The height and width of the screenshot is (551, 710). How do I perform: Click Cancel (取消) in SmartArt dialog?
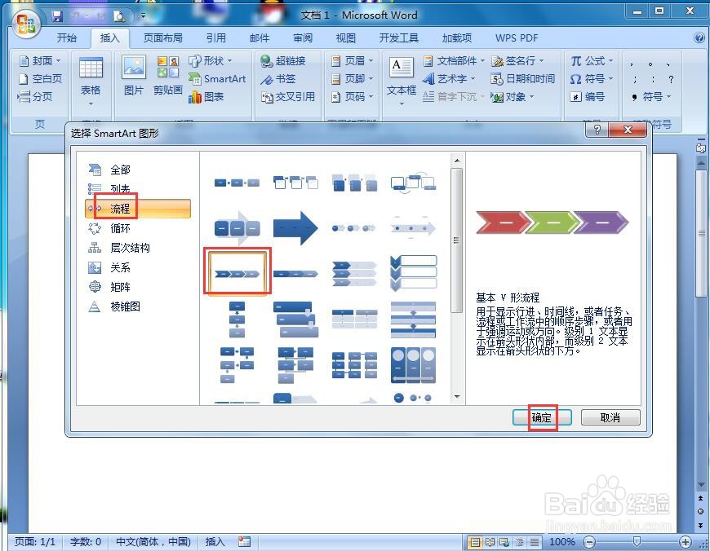pos(610,417)
